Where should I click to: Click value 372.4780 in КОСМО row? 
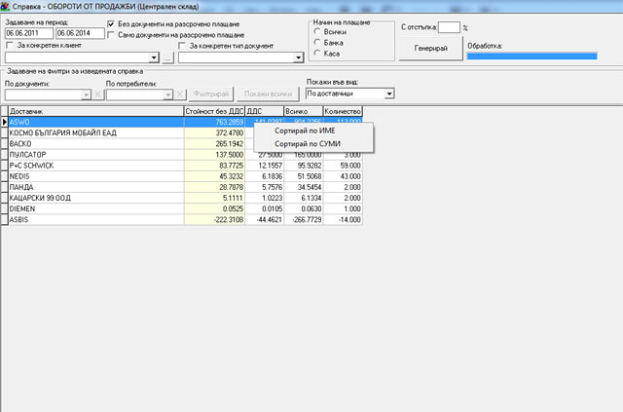214,132
